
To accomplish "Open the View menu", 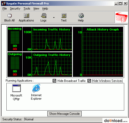I will coord(36,8).
